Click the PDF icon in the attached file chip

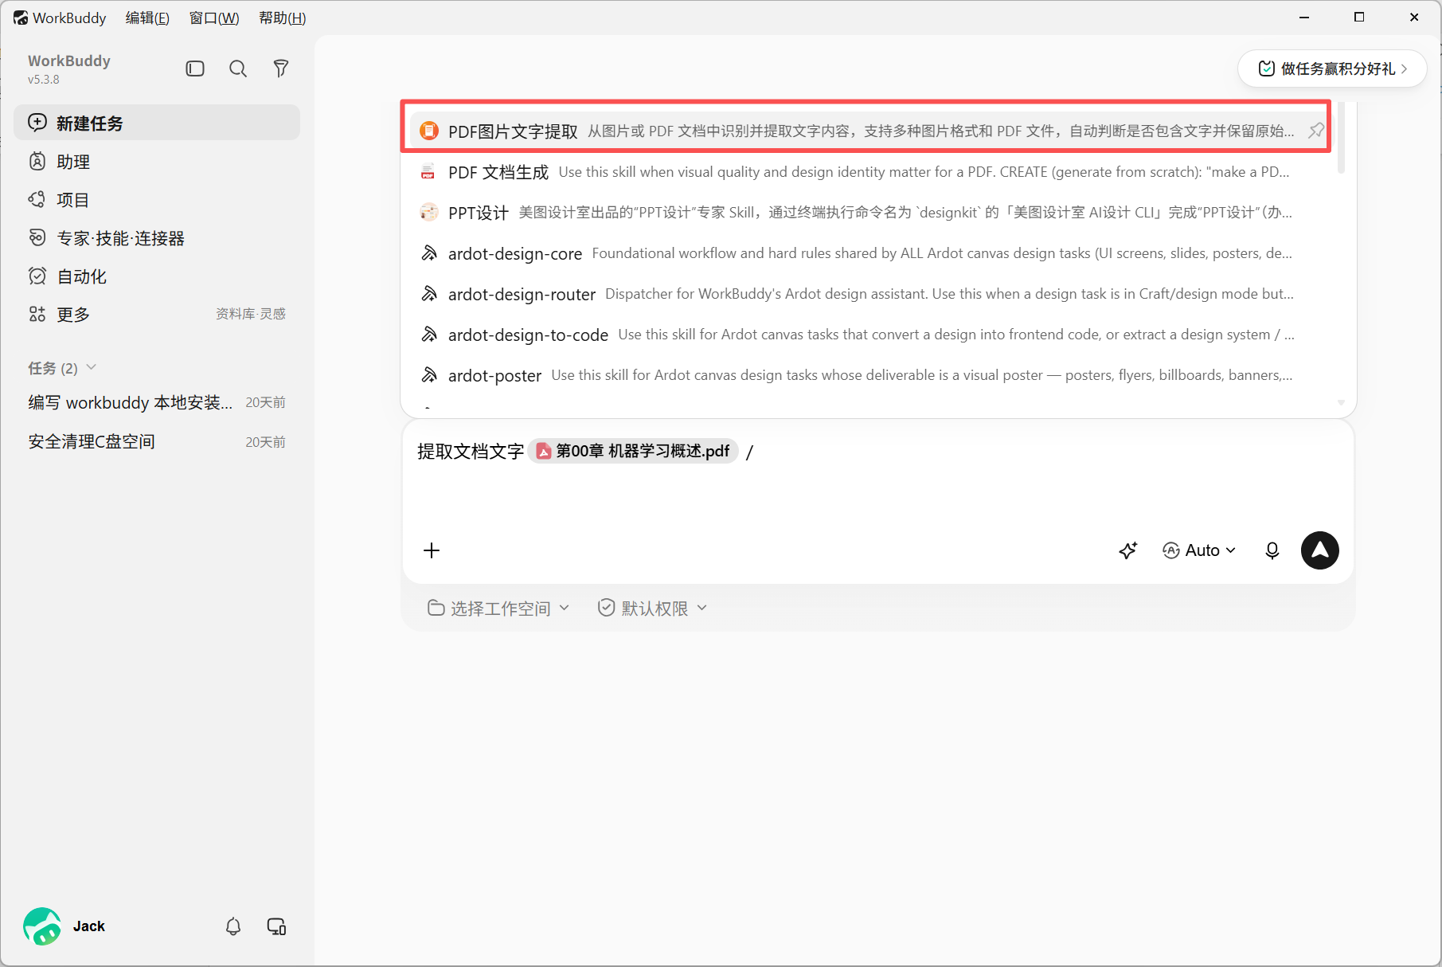pos(544,452)
